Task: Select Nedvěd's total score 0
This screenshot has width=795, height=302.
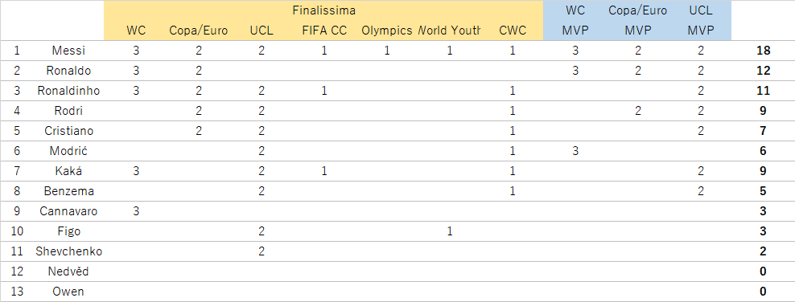Action: (x=763, y=271)
